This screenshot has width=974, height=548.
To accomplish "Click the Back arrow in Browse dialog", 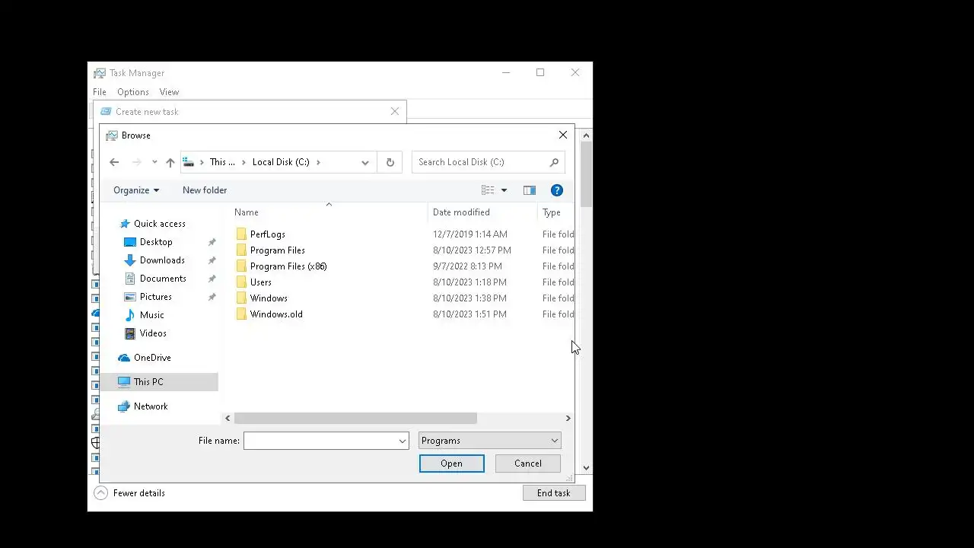I will pos(114,162).
